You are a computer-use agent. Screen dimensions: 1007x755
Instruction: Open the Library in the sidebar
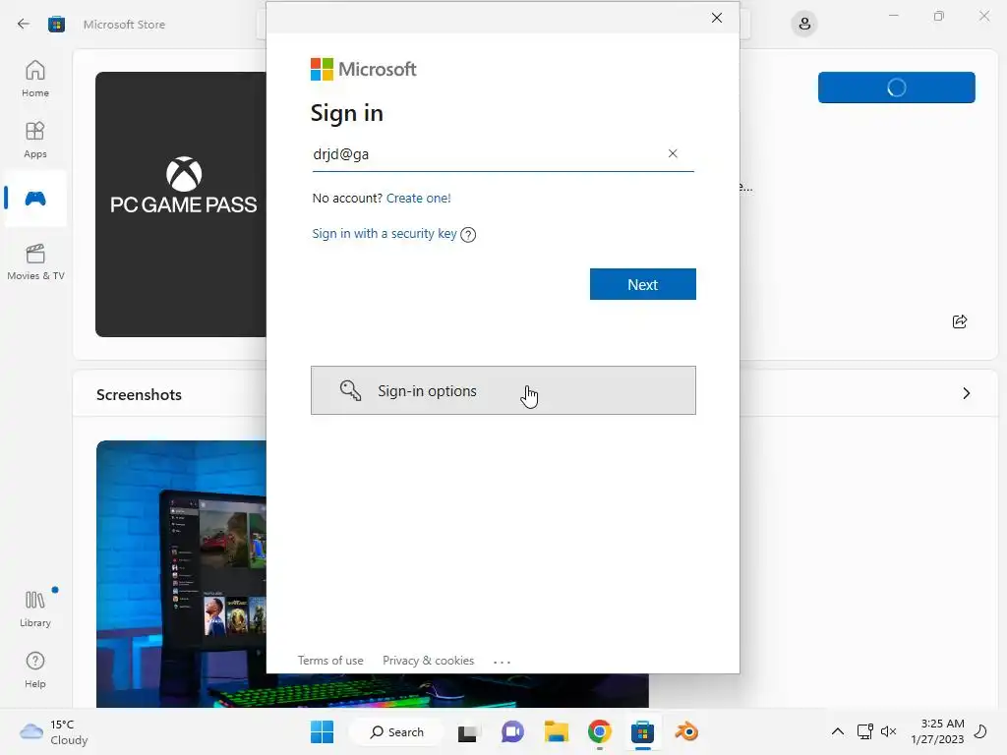(35, 609)
